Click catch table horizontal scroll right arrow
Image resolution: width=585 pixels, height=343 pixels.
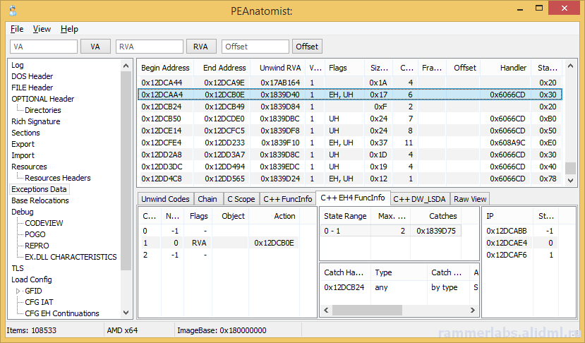(x=473, y=310)
